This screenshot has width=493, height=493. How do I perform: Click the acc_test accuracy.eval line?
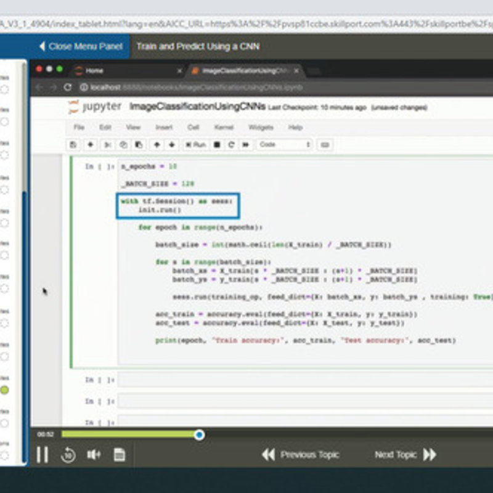280,323
